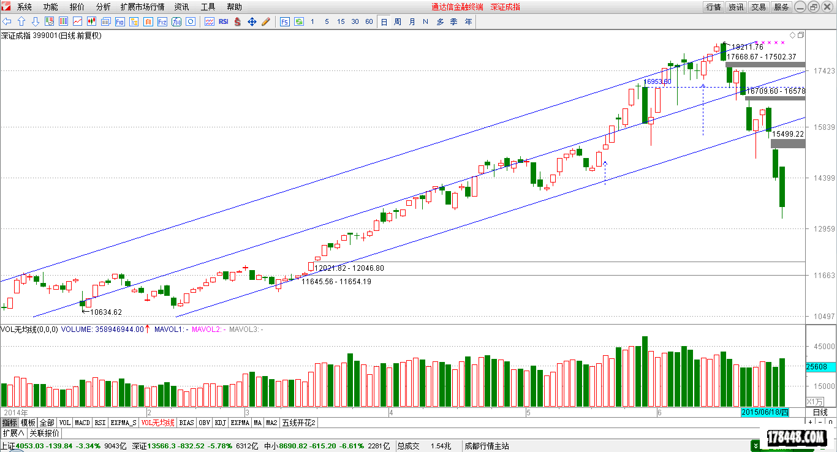837x452 pixels.
Task: Click the 交易 button at top right
Action: tap(759, 7)
